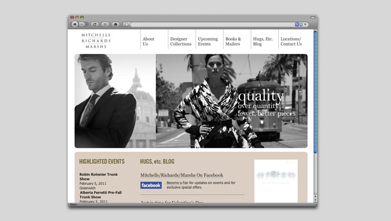Click inside the browser address bar
Viewport: 391px width, 221px height.
click(x=212, y=25)
